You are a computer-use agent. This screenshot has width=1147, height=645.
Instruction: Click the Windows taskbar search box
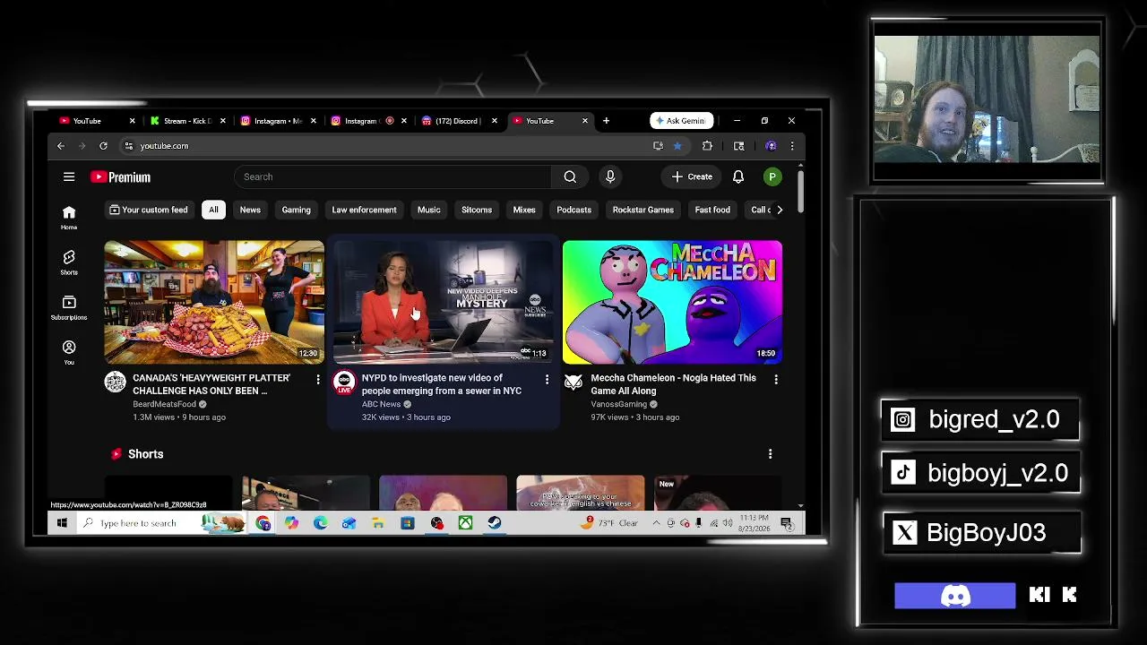(x=163, y=523)
